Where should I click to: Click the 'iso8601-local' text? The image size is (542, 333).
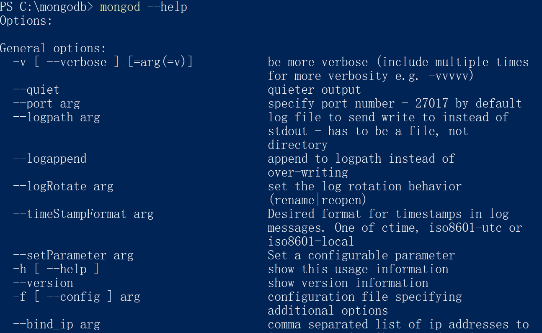pyautogui.click(x=311, y=242)
